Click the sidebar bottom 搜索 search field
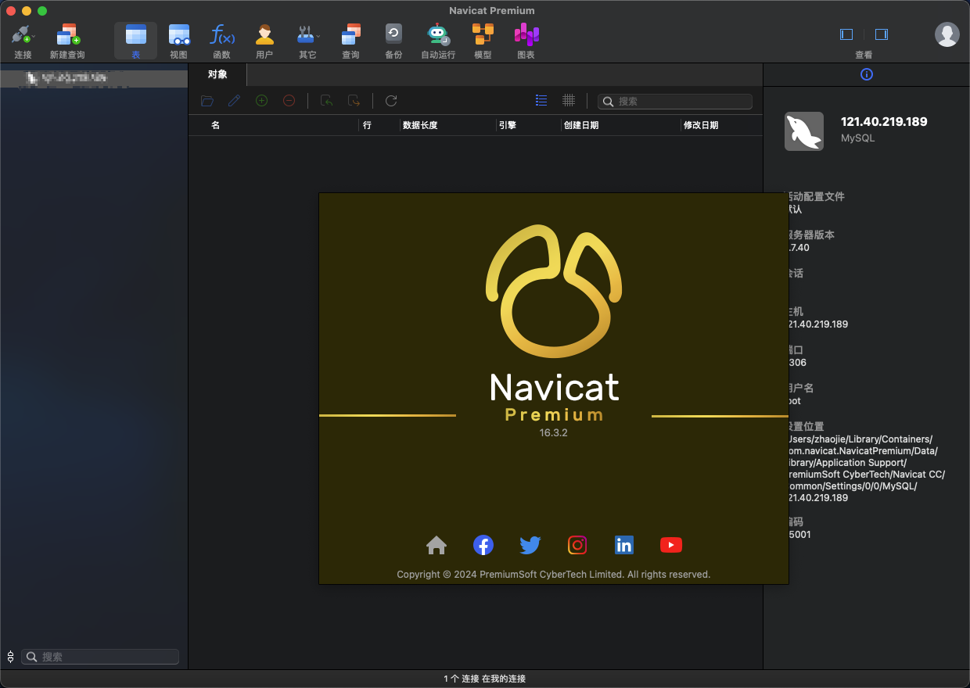Image resolution: width=970 pixels, height=688 pixels. coord(100,657)
